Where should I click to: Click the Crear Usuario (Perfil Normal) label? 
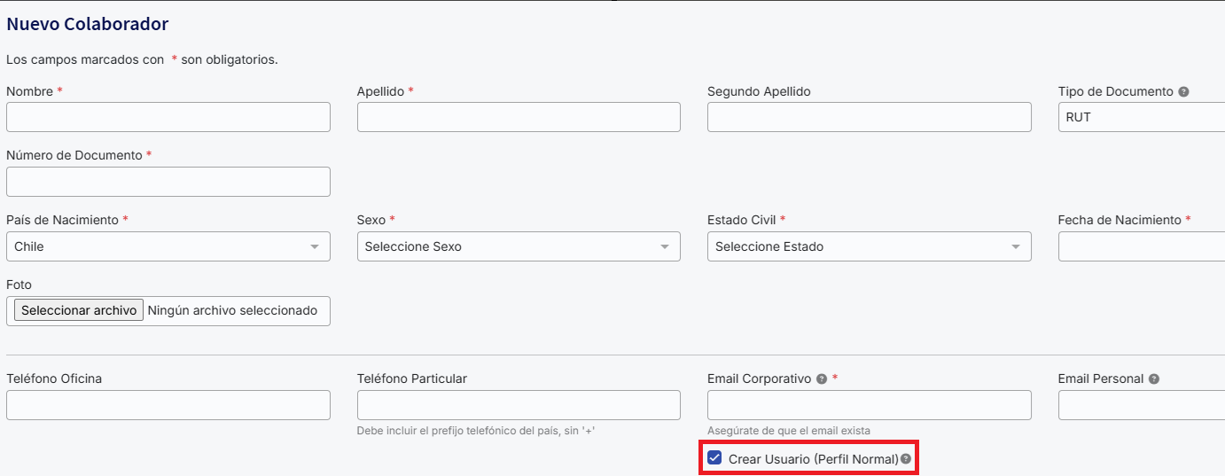point(813,459)
